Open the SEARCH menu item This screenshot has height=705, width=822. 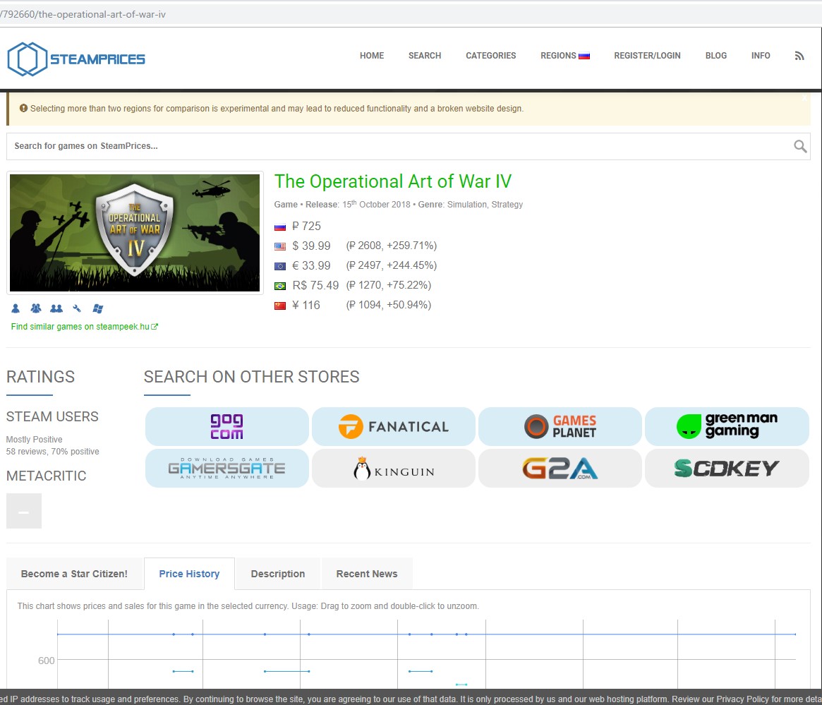coord(425,56)
